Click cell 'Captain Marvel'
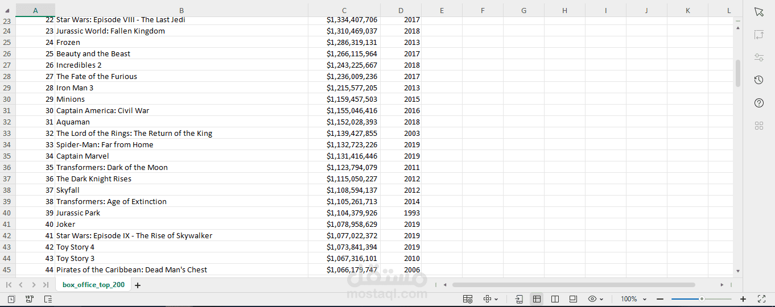Viewport: 775px width, 307px height. tap(182, 156)
